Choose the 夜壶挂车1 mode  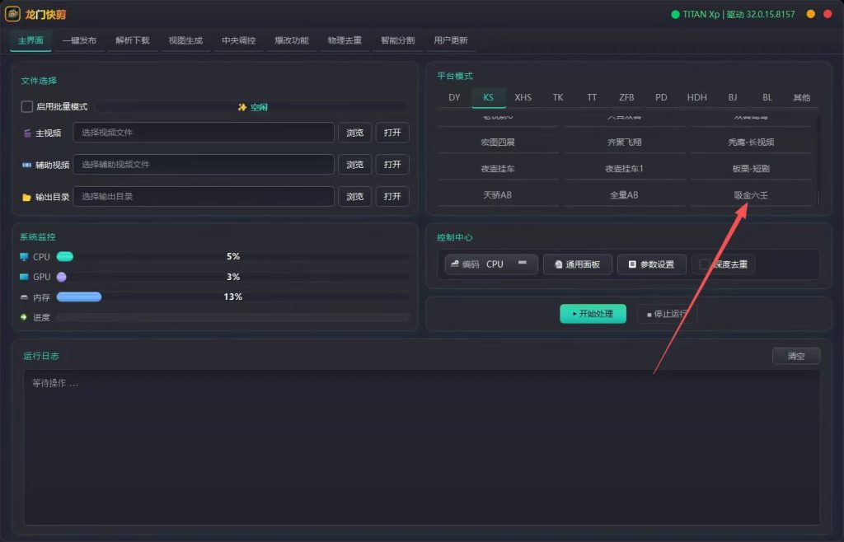tap(625, 169)
